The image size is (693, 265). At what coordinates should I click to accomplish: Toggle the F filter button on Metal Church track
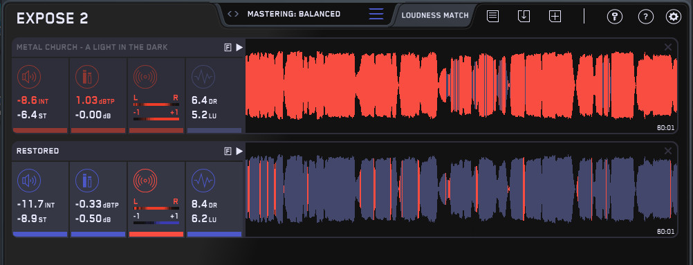pyautogui.click(x=228, y=48)
